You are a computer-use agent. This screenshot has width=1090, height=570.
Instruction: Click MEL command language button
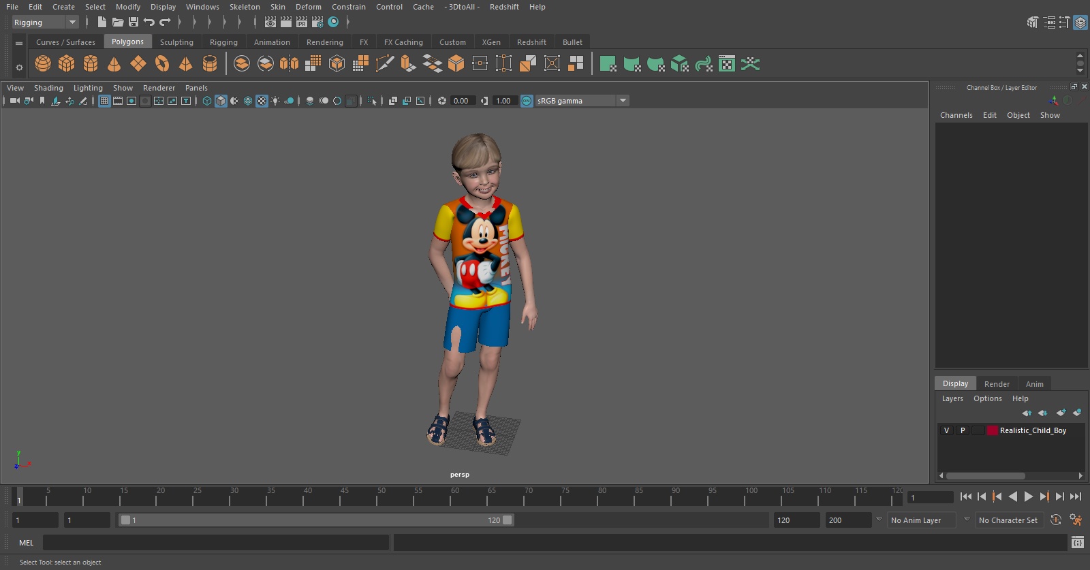pyautogui.click(x=27, y=543)
